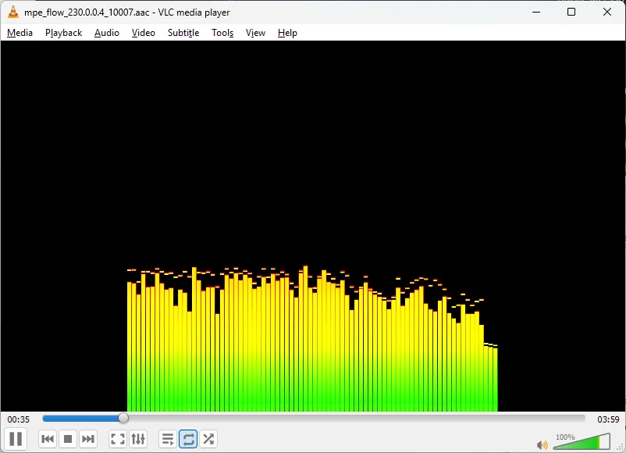
Task: Stop playback using the stop button
Action: [68, 440]
